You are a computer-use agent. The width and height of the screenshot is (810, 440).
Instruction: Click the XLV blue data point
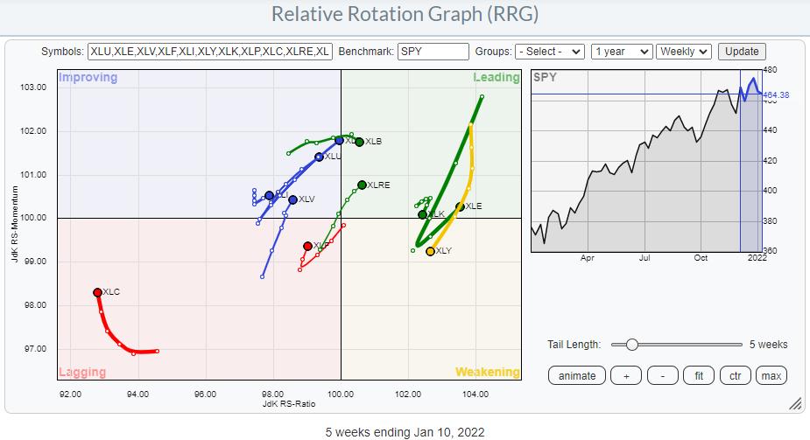[x=292, y=199]
